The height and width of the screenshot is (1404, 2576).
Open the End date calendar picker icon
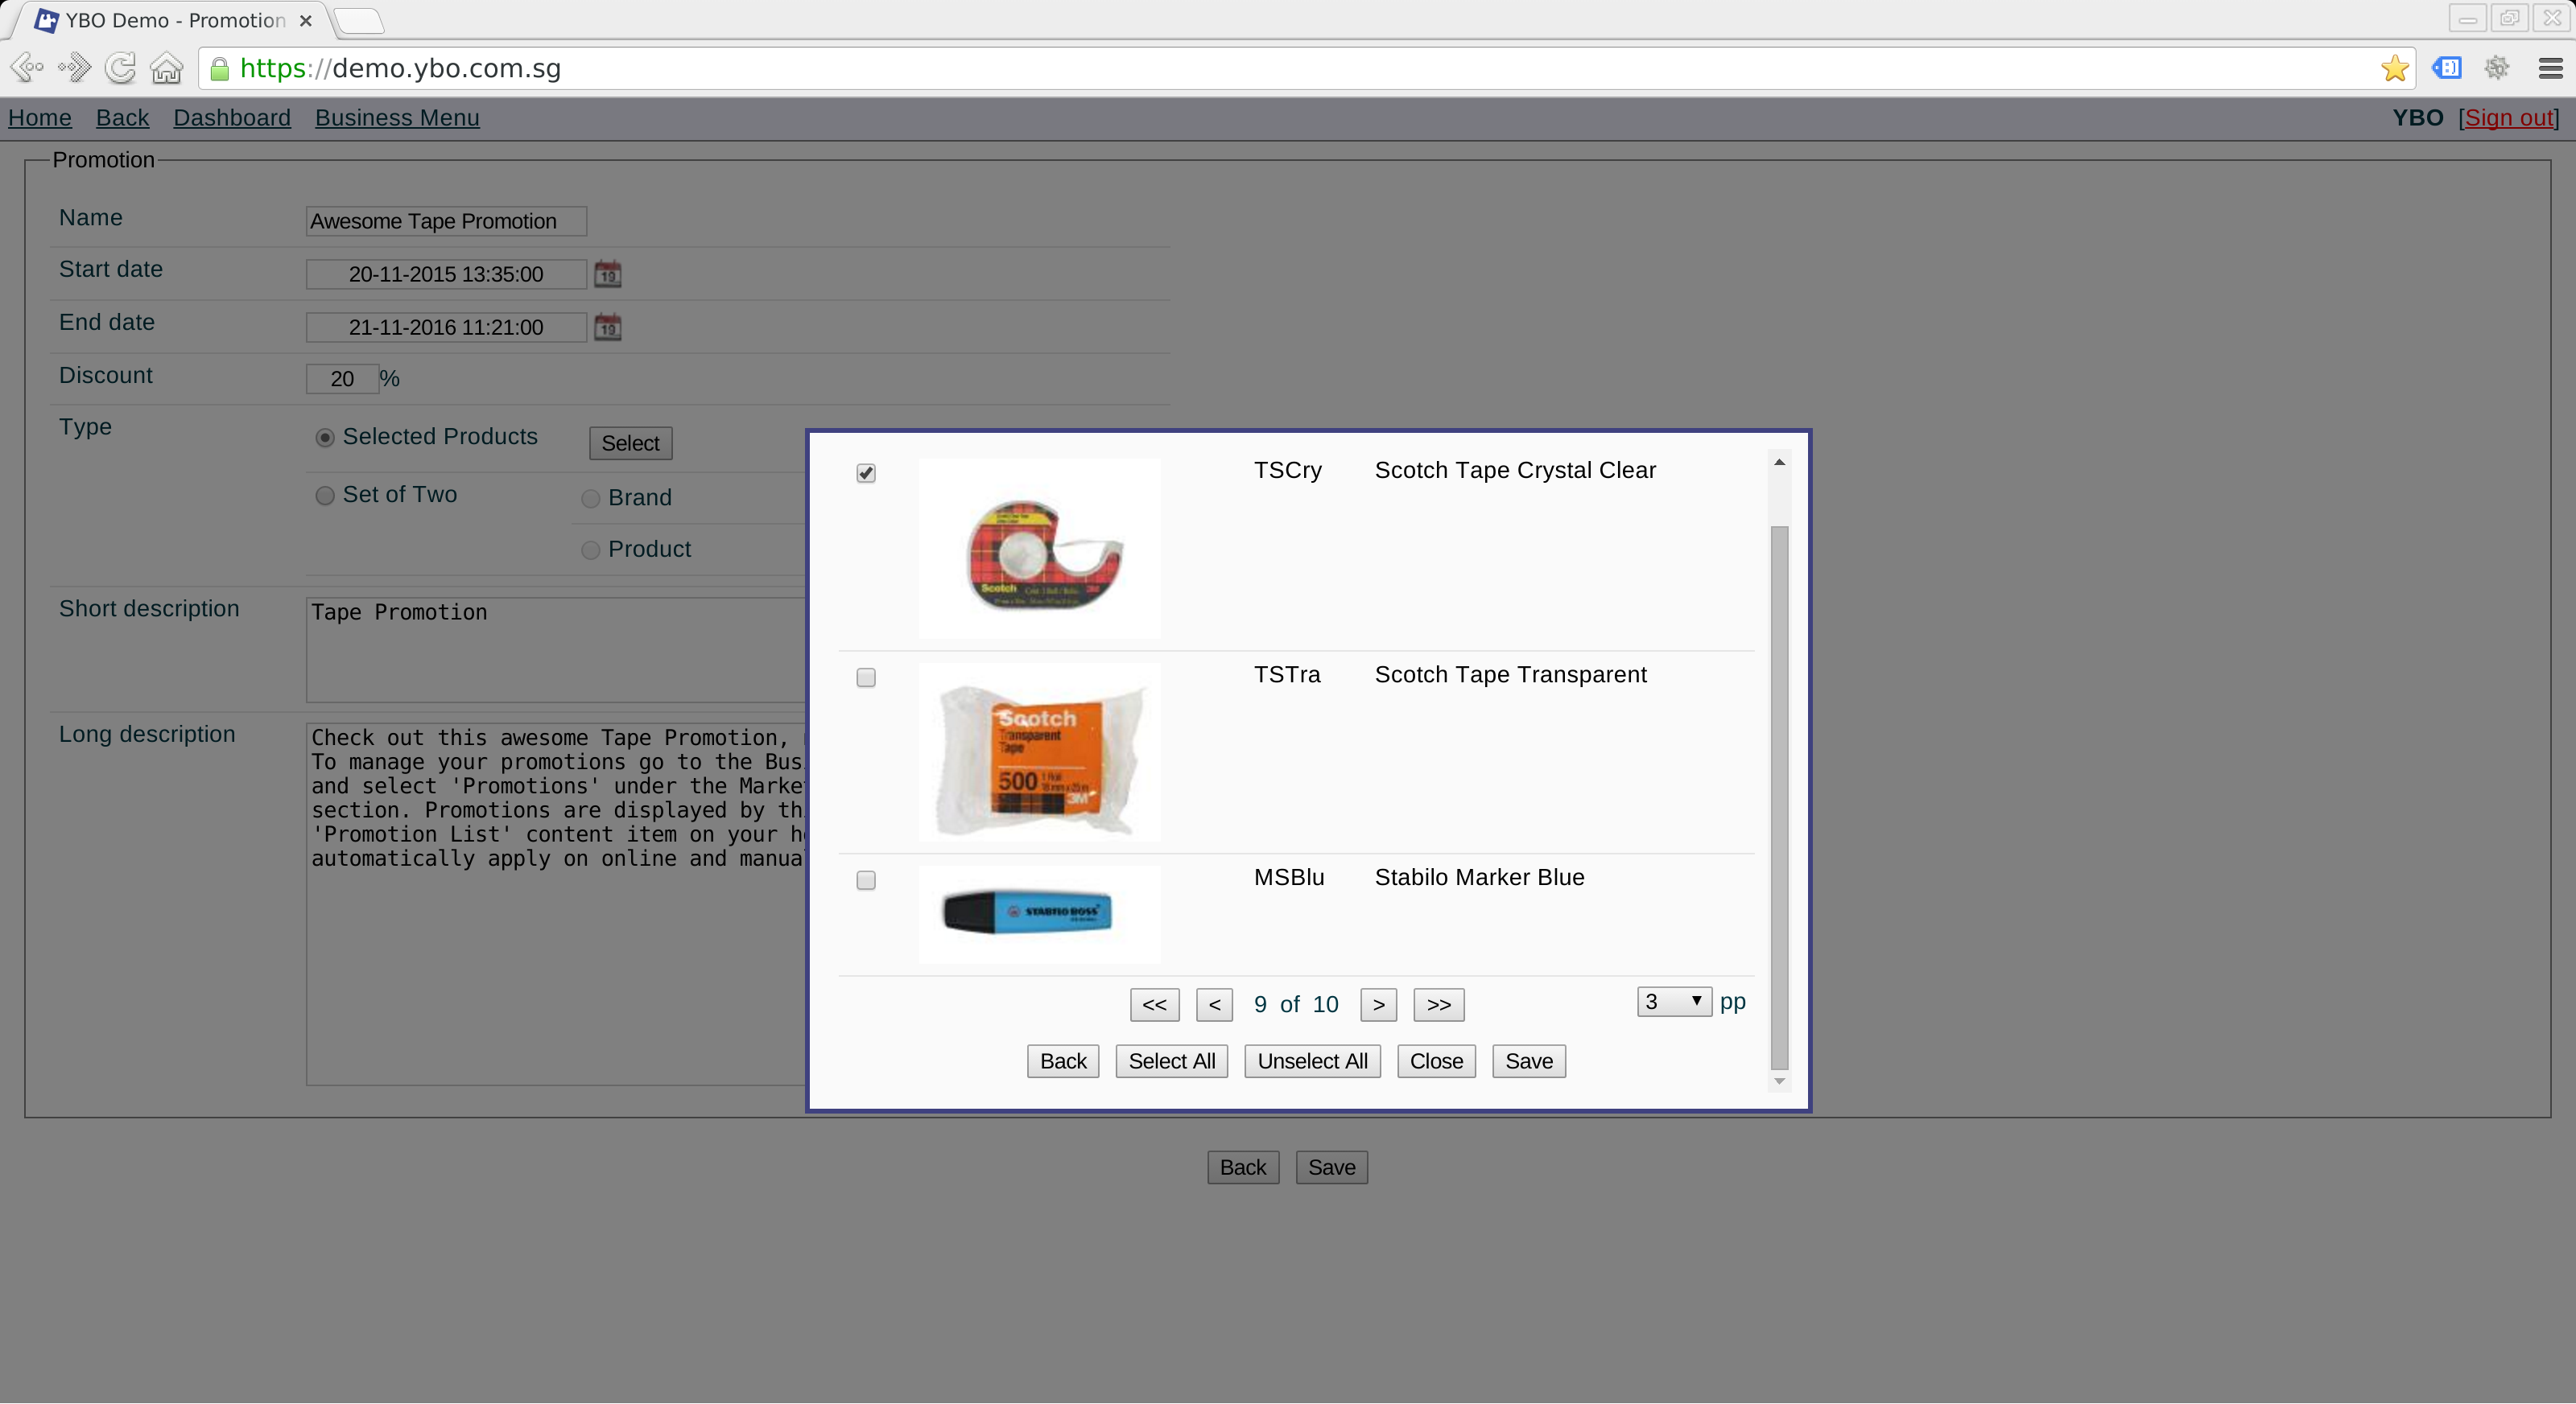(x=607, y=327)
